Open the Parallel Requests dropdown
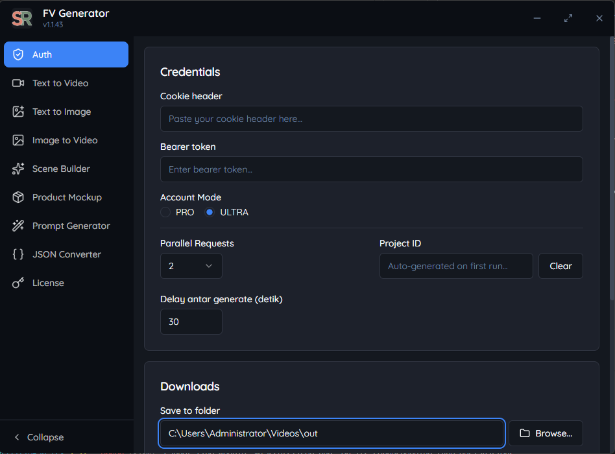Screen dimensions: 615x454 tap(191, 266)
